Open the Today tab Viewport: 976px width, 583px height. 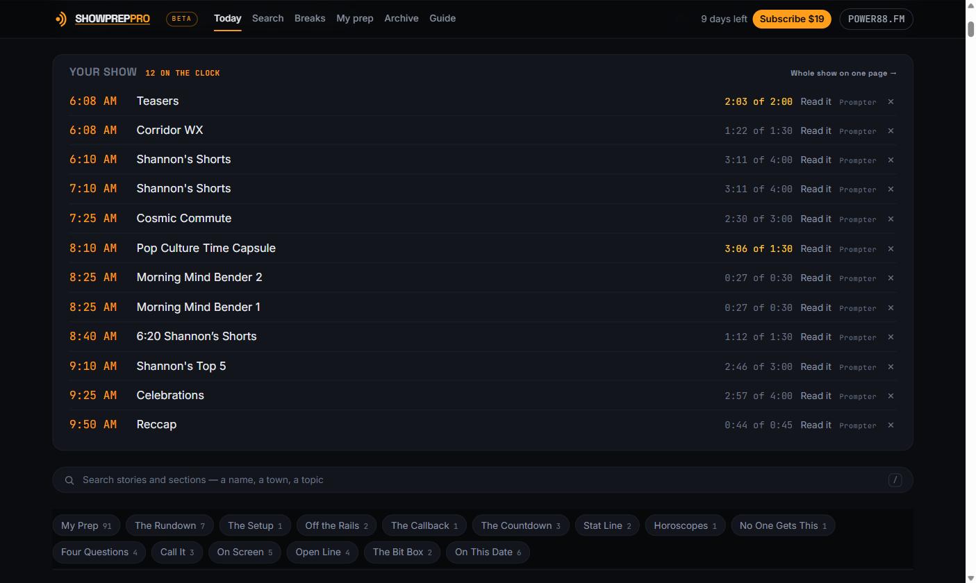click(x=227, y=19)
